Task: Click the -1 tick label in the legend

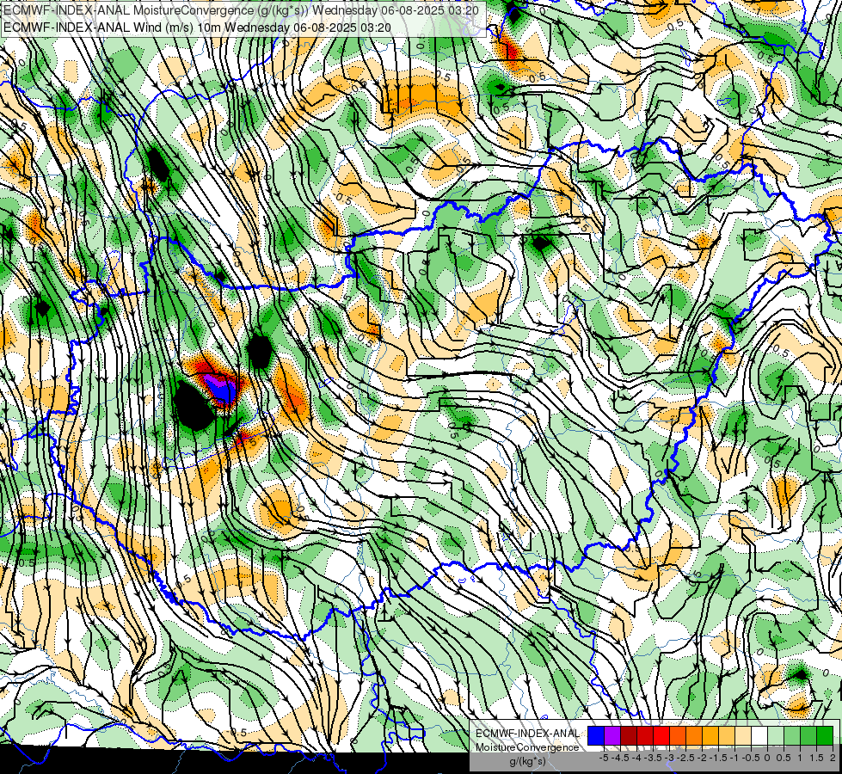Action: pyautogui.click(x=734, y=758)
